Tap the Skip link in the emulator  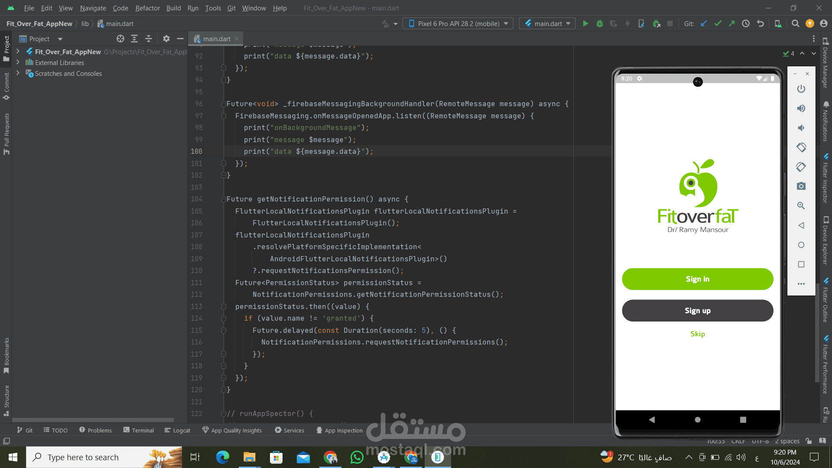(698, 334)
